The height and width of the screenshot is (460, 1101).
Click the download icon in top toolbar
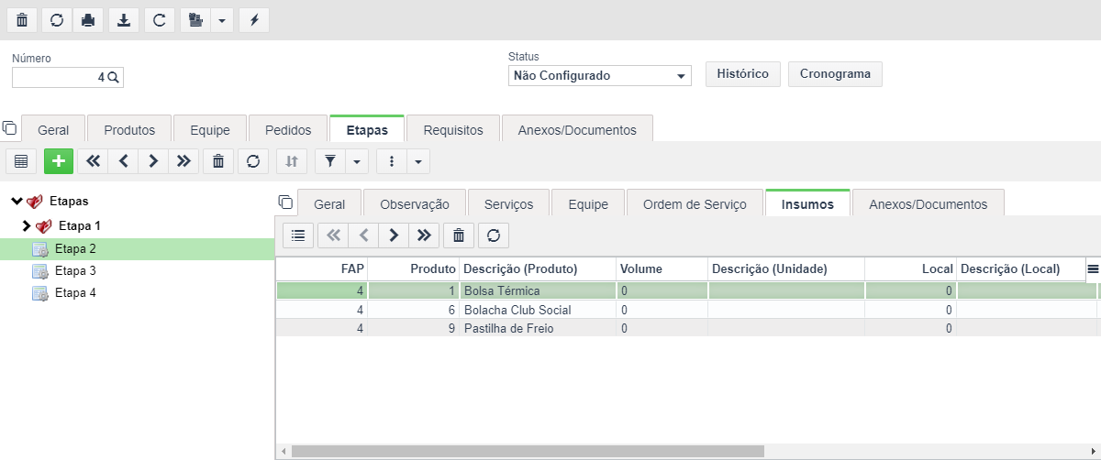124,20
